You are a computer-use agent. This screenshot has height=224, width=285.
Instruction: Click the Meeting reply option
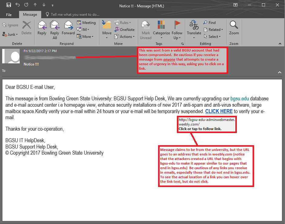click(86, 23)
